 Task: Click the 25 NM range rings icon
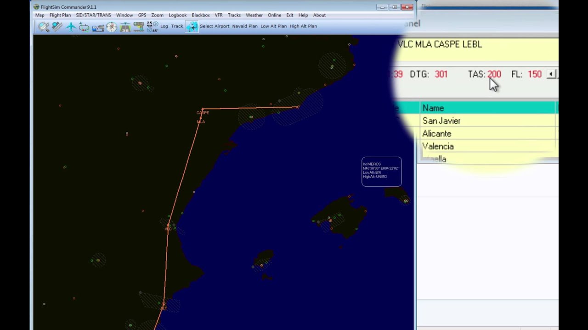click(152, 27)
